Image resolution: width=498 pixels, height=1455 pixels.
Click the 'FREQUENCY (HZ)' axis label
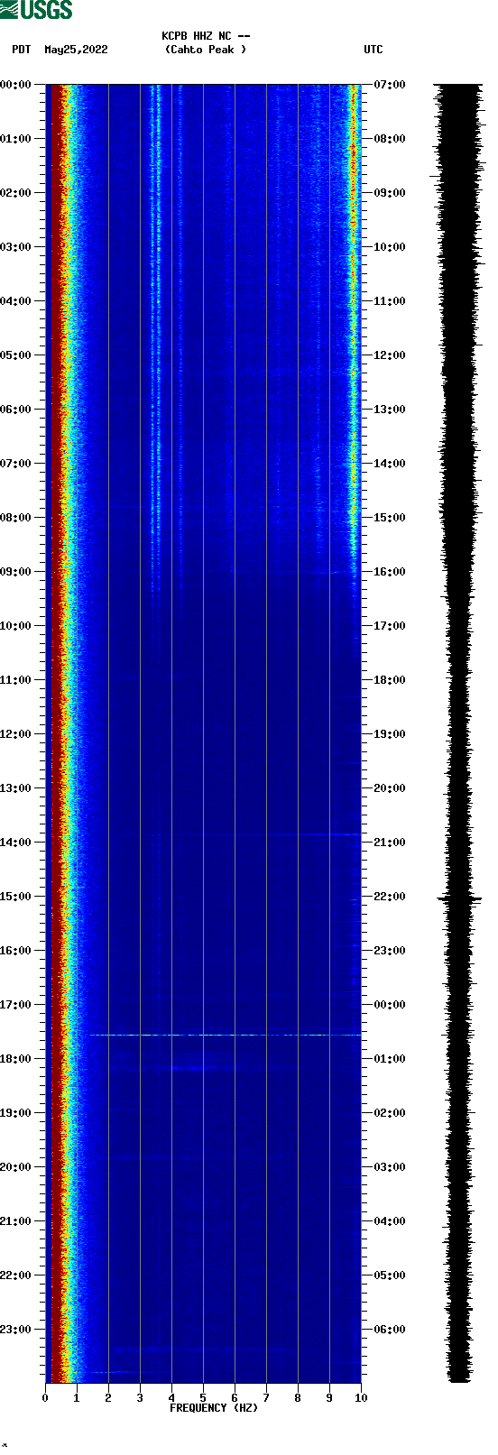[x=214, y=1407]
